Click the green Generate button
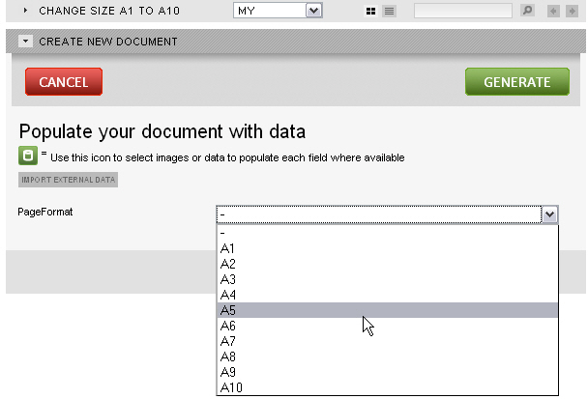Screen dimensions: 588x399 [517, 82]
